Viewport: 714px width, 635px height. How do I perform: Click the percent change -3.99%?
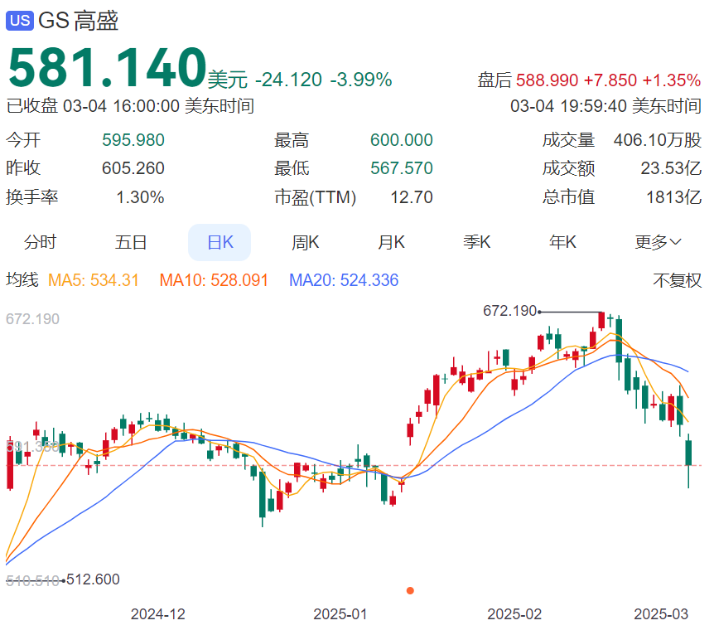pos(361,80)
